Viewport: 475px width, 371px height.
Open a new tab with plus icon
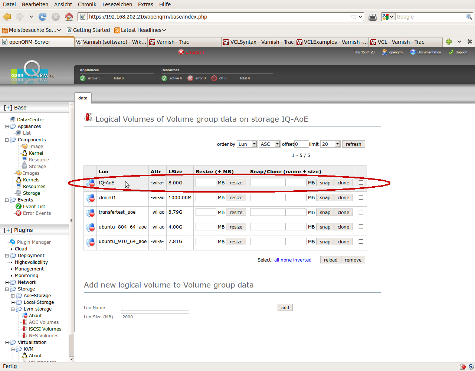[449, 42]
